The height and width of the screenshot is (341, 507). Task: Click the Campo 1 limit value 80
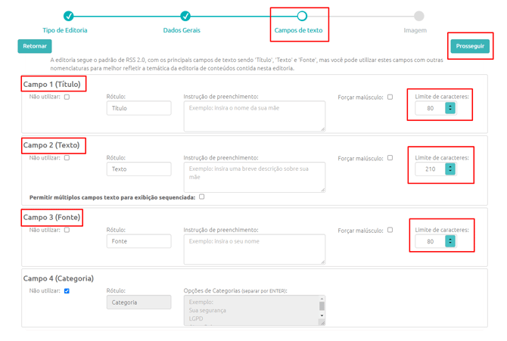click(431, 108)
